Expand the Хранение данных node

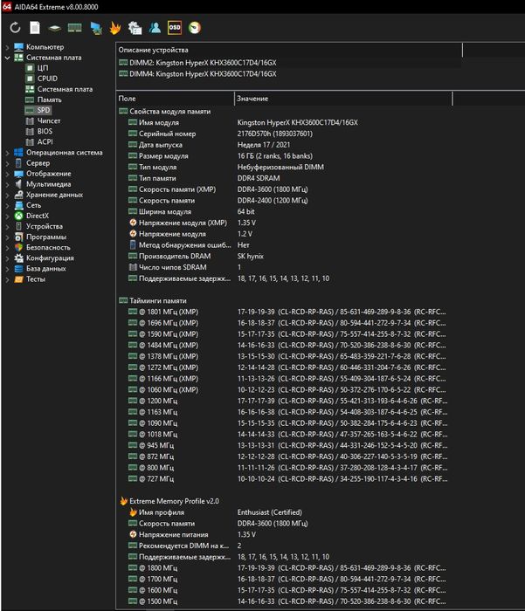point(7,195)
